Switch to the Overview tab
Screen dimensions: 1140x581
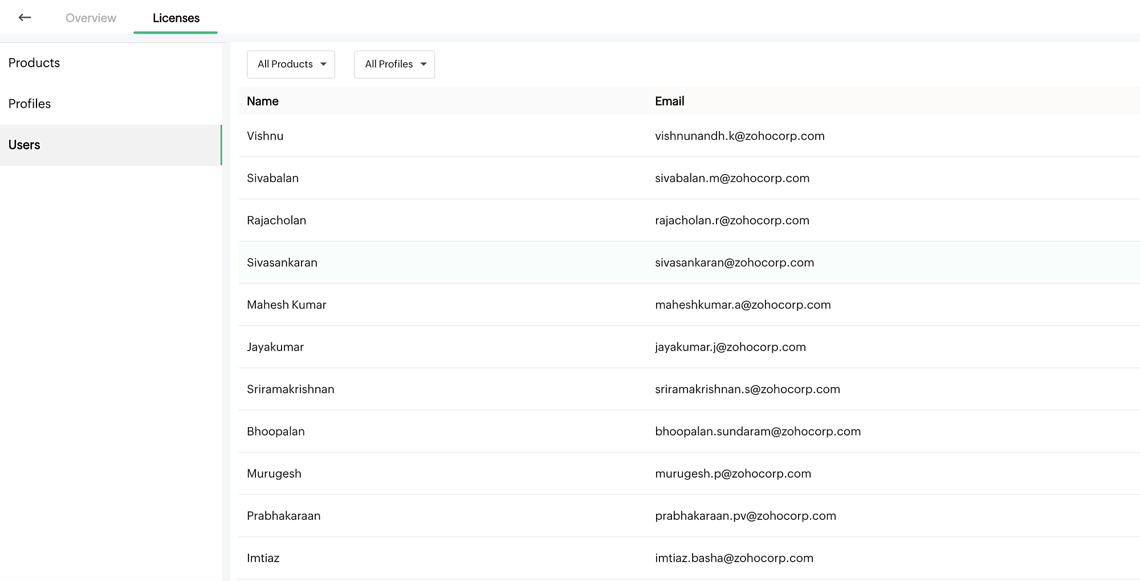[91, 18]
